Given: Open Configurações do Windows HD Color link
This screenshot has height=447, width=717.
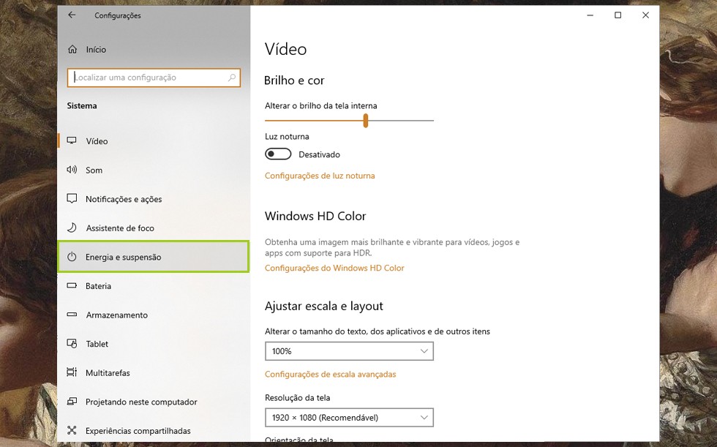Looking at the screenshot, I should pos(334,268).
